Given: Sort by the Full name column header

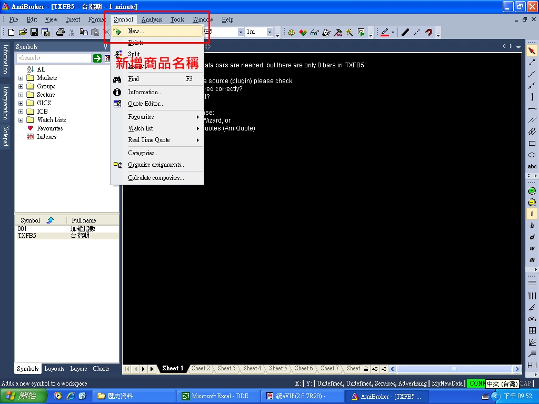Looking at the screenshot, I should pyautogui.click(x=93, y=220).
